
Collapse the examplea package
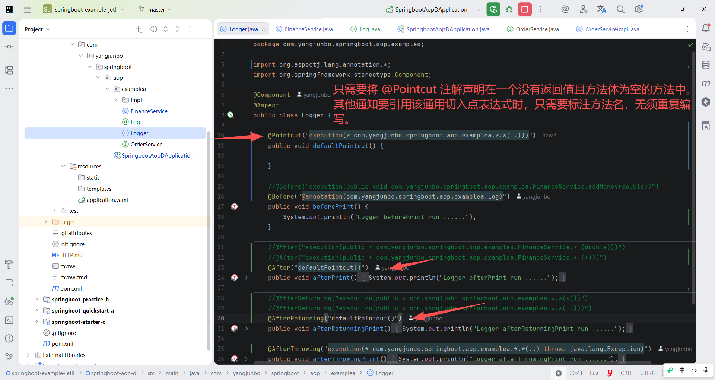[107, 89]
